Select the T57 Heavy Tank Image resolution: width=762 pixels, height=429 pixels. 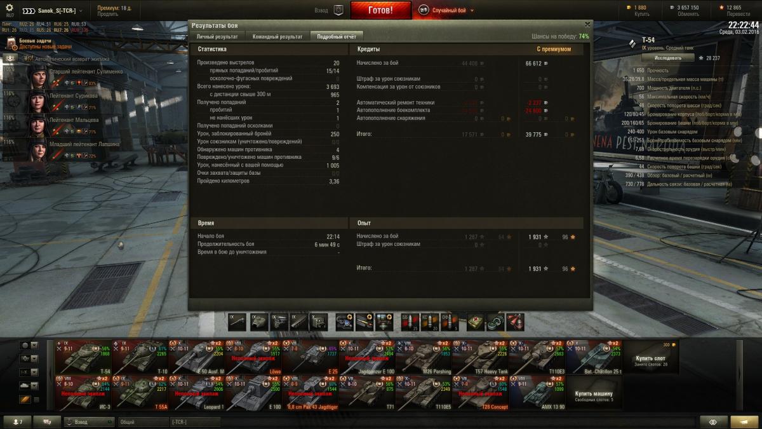point(481,357)
